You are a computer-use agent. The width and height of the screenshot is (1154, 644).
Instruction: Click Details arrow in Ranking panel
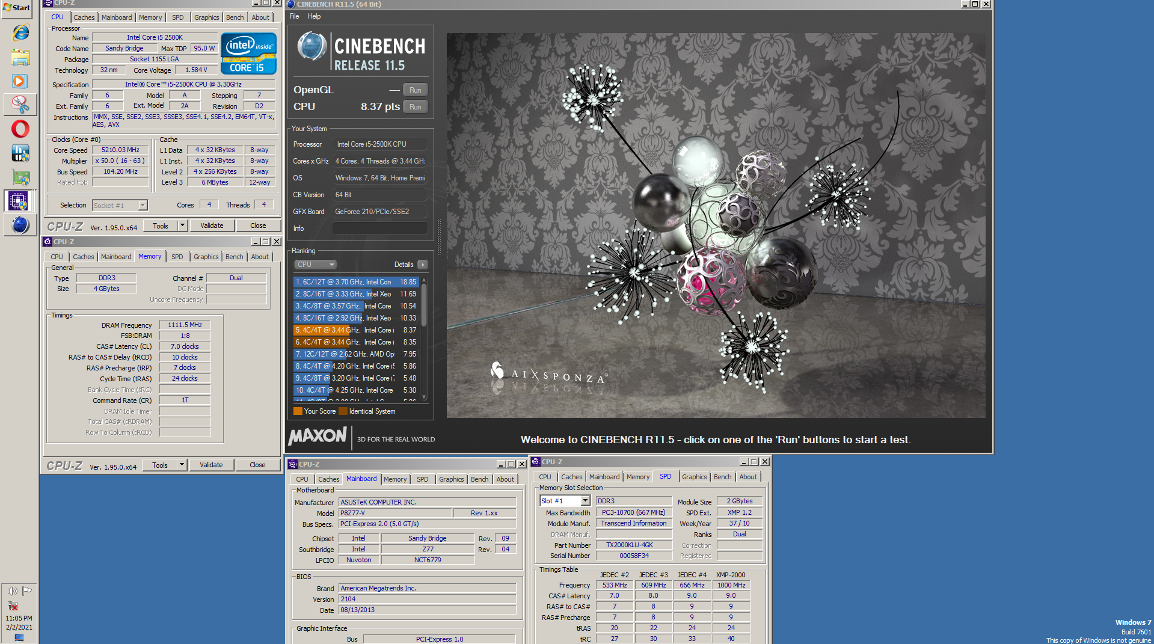[423, 265]
